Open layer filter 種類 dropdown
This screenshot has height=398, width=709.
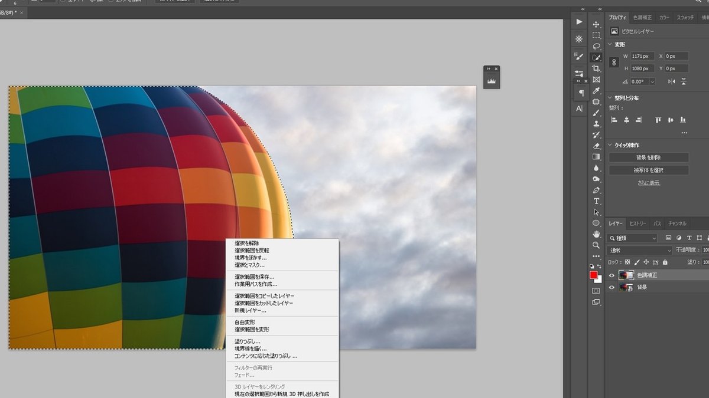point(633,238)
